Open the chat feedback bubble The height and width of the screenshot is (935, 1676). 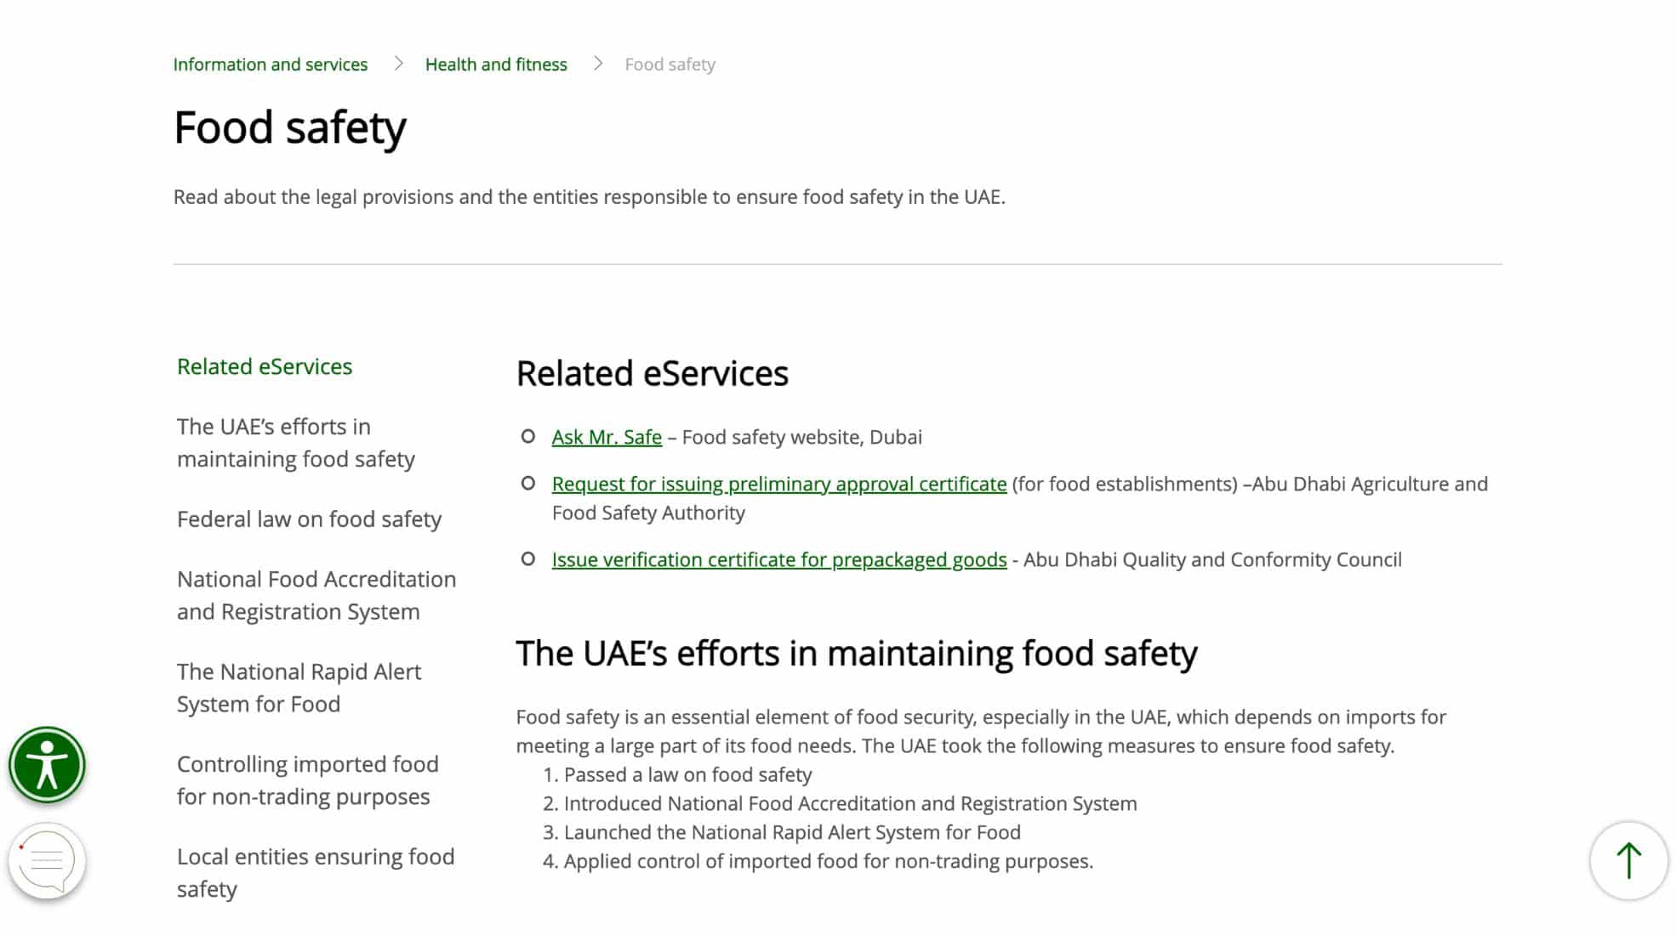48,860
